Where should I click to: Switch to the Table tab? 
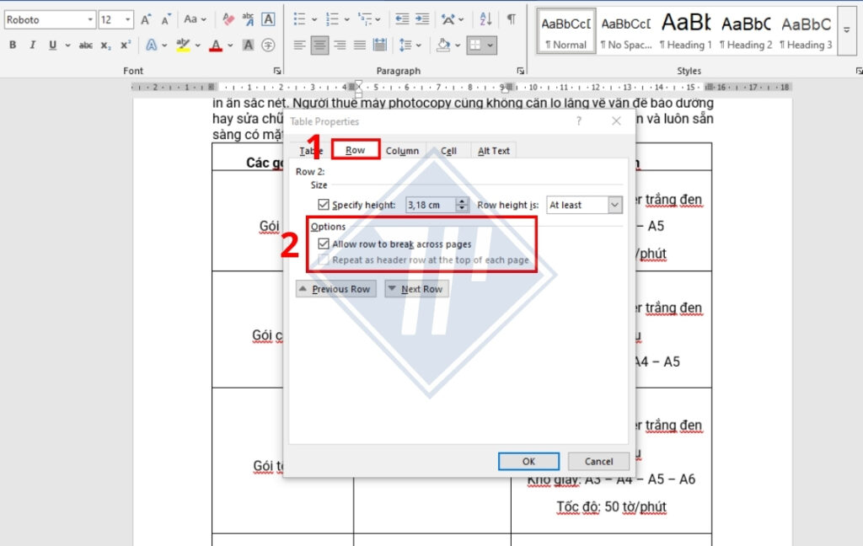tap(310, 151)
